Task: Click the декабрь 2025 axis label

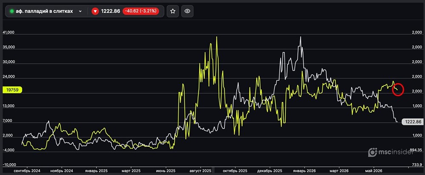Action: click(x=269, y=171)
